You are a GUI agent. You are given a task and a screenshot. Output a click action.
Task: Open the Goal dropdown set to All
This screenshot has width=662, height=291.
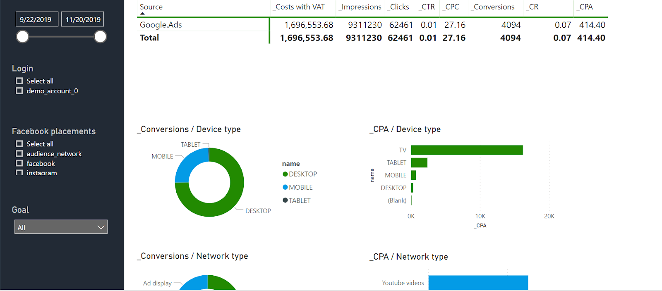point(61,227)
